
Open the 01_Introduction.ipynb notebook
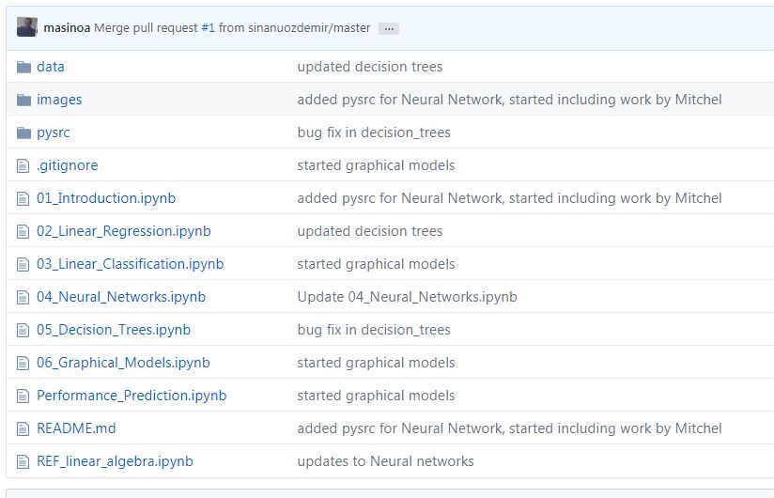click(106, 198)
